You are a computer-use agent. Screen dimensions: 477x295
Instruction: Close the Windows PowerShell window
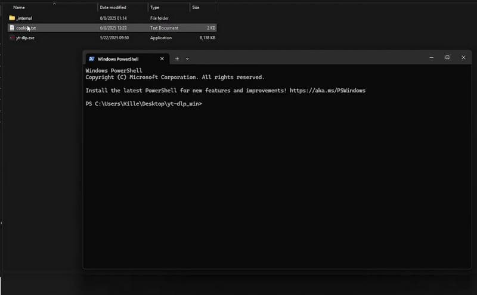463,57
